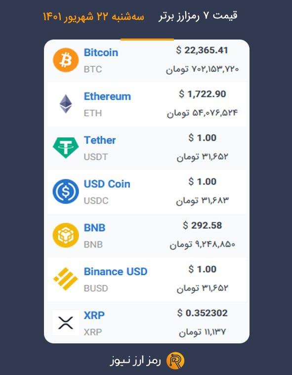Click the Ramz Arz News logo icon
Viewport: 292px width, 375px height.
click(x=175, y=360)
